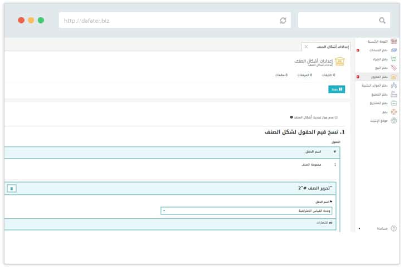Reload the page using refresh icon
Screen dimensions: 404x270
(x=283, y=21)
